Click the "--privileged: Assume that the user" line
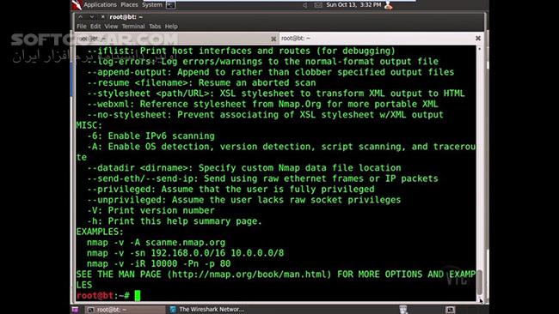Screen dimensions: 559x314 coord(230,190)
